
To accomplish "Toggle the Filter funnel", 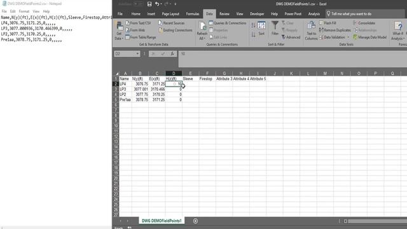I will click(275, 29).
